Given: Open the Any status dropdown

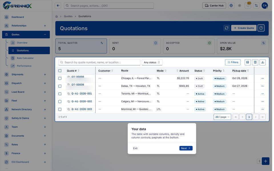Looking at the screenshot, I should 152,62.
